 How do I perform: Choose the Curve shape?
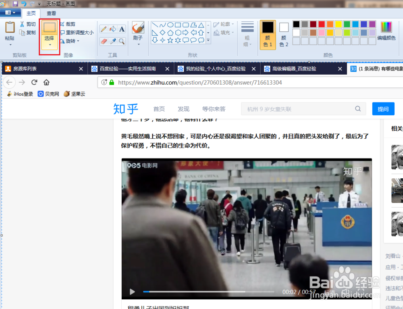[162, 25]
